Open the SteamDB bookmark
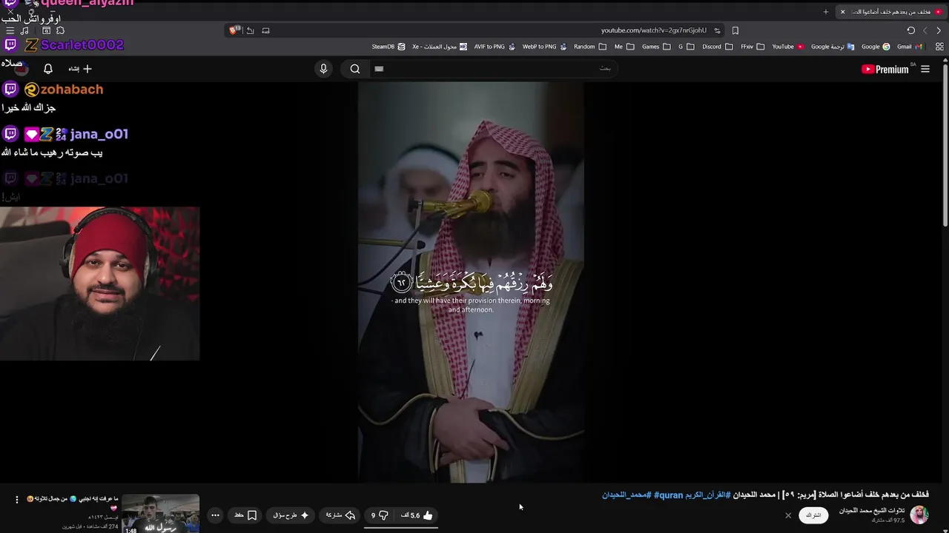 388,47
